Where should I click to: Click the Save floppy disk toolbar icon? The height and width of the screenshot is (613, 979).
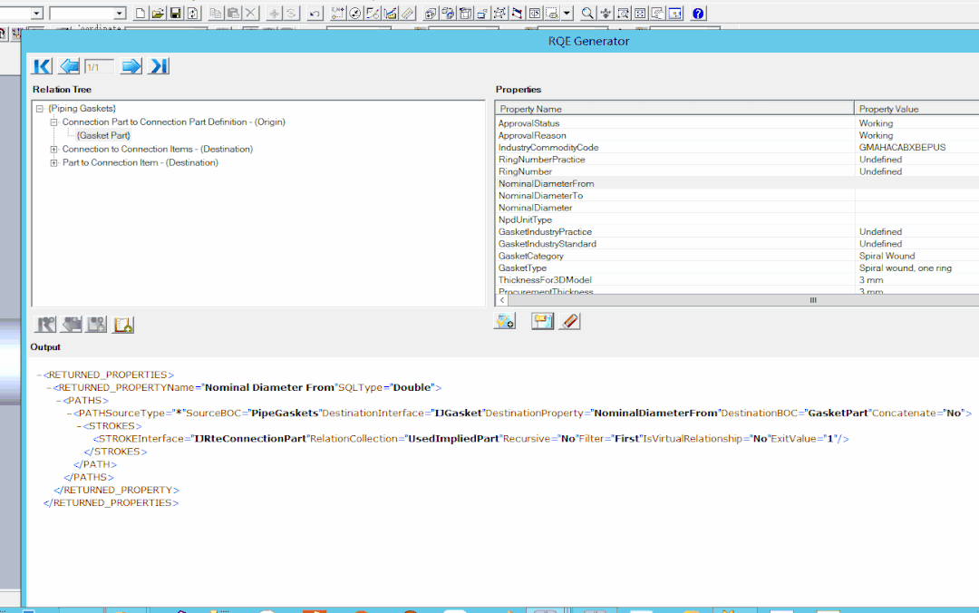(x=176, y=13)
